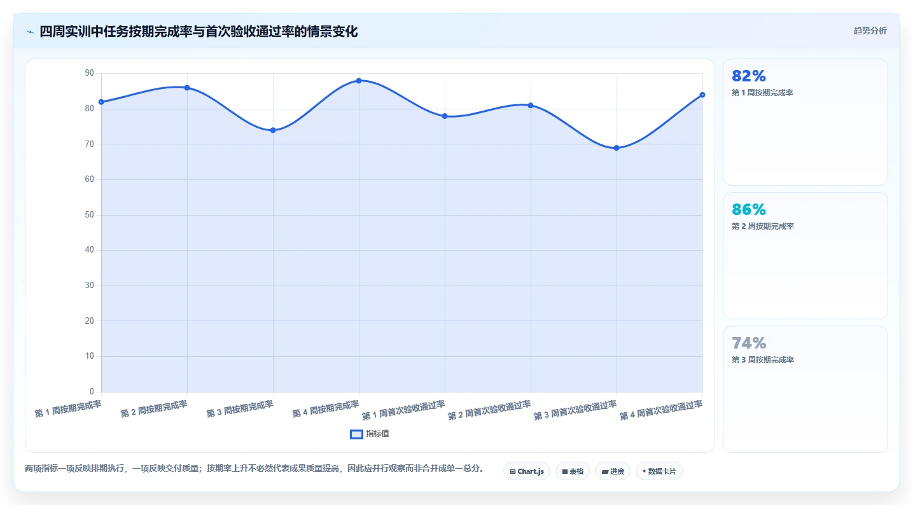Click the 74% value card
Viewport: 913px width, 505px height.
[805, 389]
